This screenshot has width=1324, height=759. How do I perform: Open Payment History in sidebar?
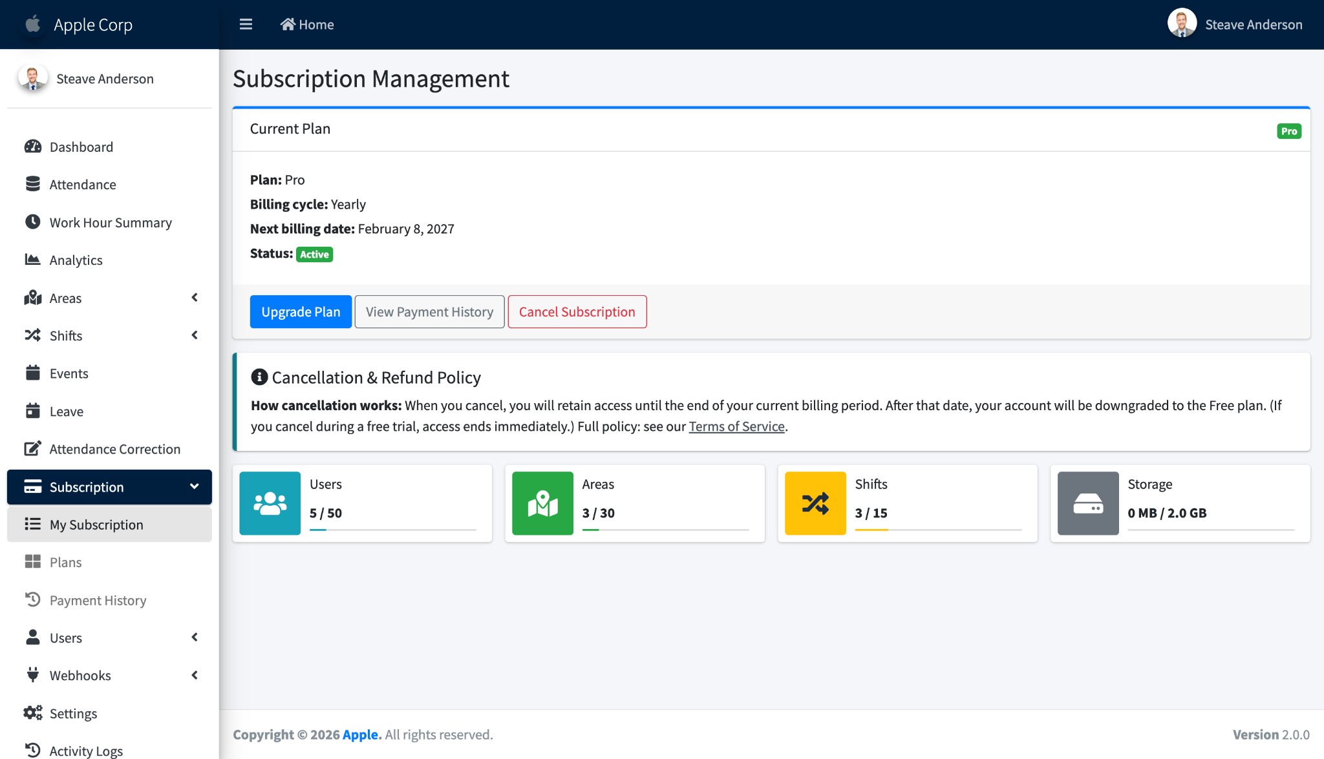coord(98,600)
